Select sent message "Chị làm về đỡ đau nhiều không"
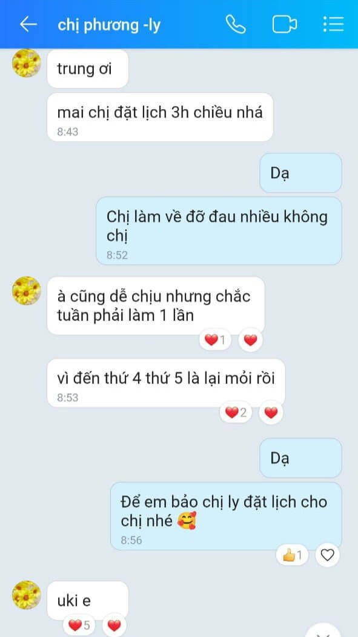 click(219, 231)
